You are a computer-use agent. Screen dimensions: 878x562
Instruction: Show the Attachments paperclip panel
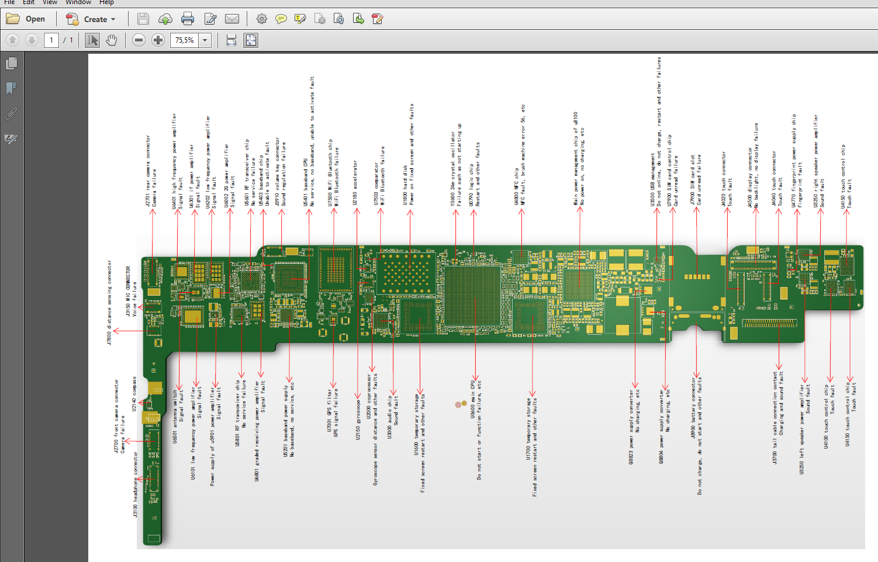click(x=11, y=113)
